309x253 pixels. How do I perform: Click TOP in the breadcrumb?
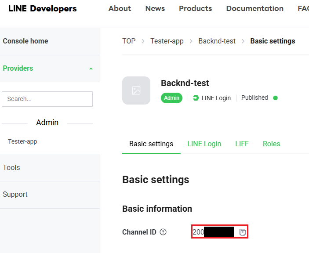[129, 41]
